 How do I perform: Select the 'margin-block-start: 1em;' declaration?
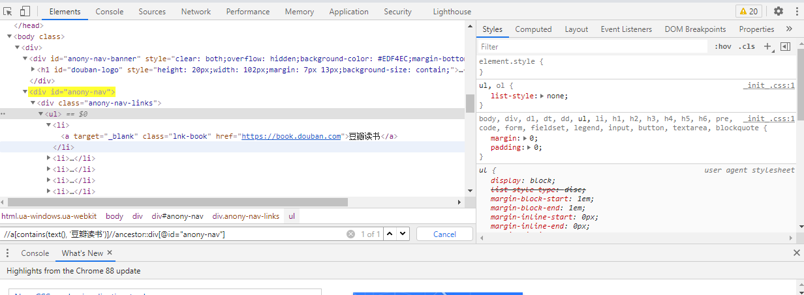click(x=542, y=199)
